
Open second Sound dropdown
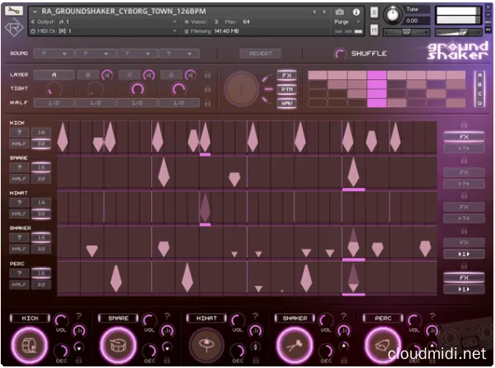[x=96, y=54]
